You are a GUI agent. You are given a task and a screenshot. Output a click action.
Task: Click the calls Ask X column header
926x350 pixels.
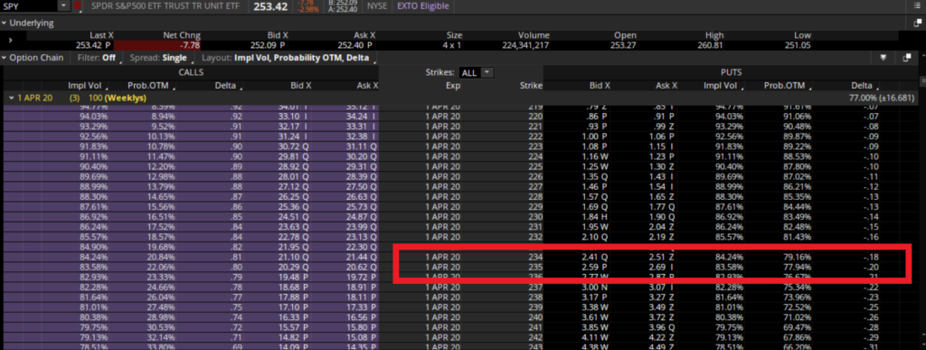pyautogui.click(x=367, y=86)
